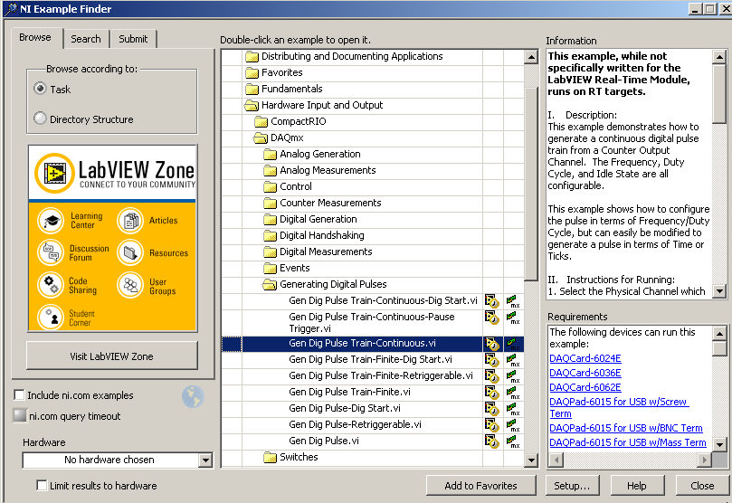Collapse the DAQmx folder
732x503 pixels.
tap(261, 138)
